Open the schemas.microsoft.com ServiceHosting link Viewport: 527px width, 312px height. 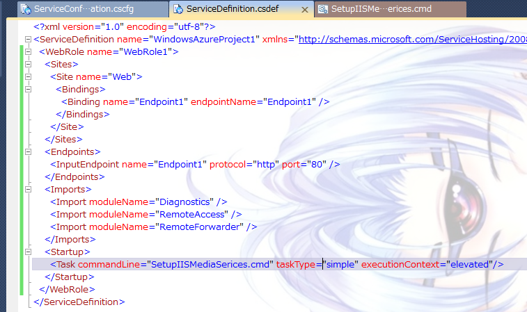click(412, 39)
